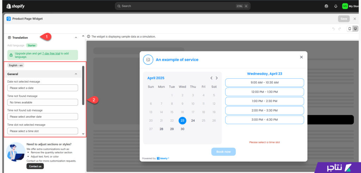Collapse the General section

point(76,74)
